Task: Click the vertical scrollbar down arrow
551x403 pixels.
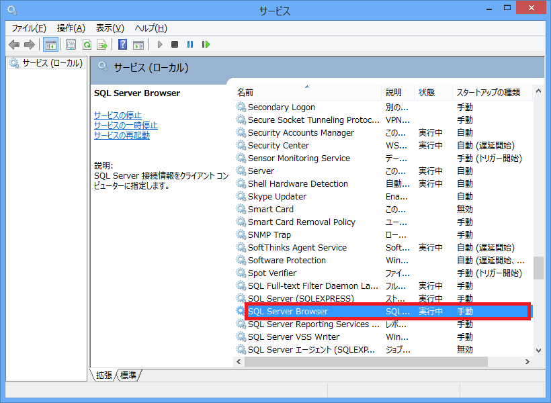Action: [538, 351]
